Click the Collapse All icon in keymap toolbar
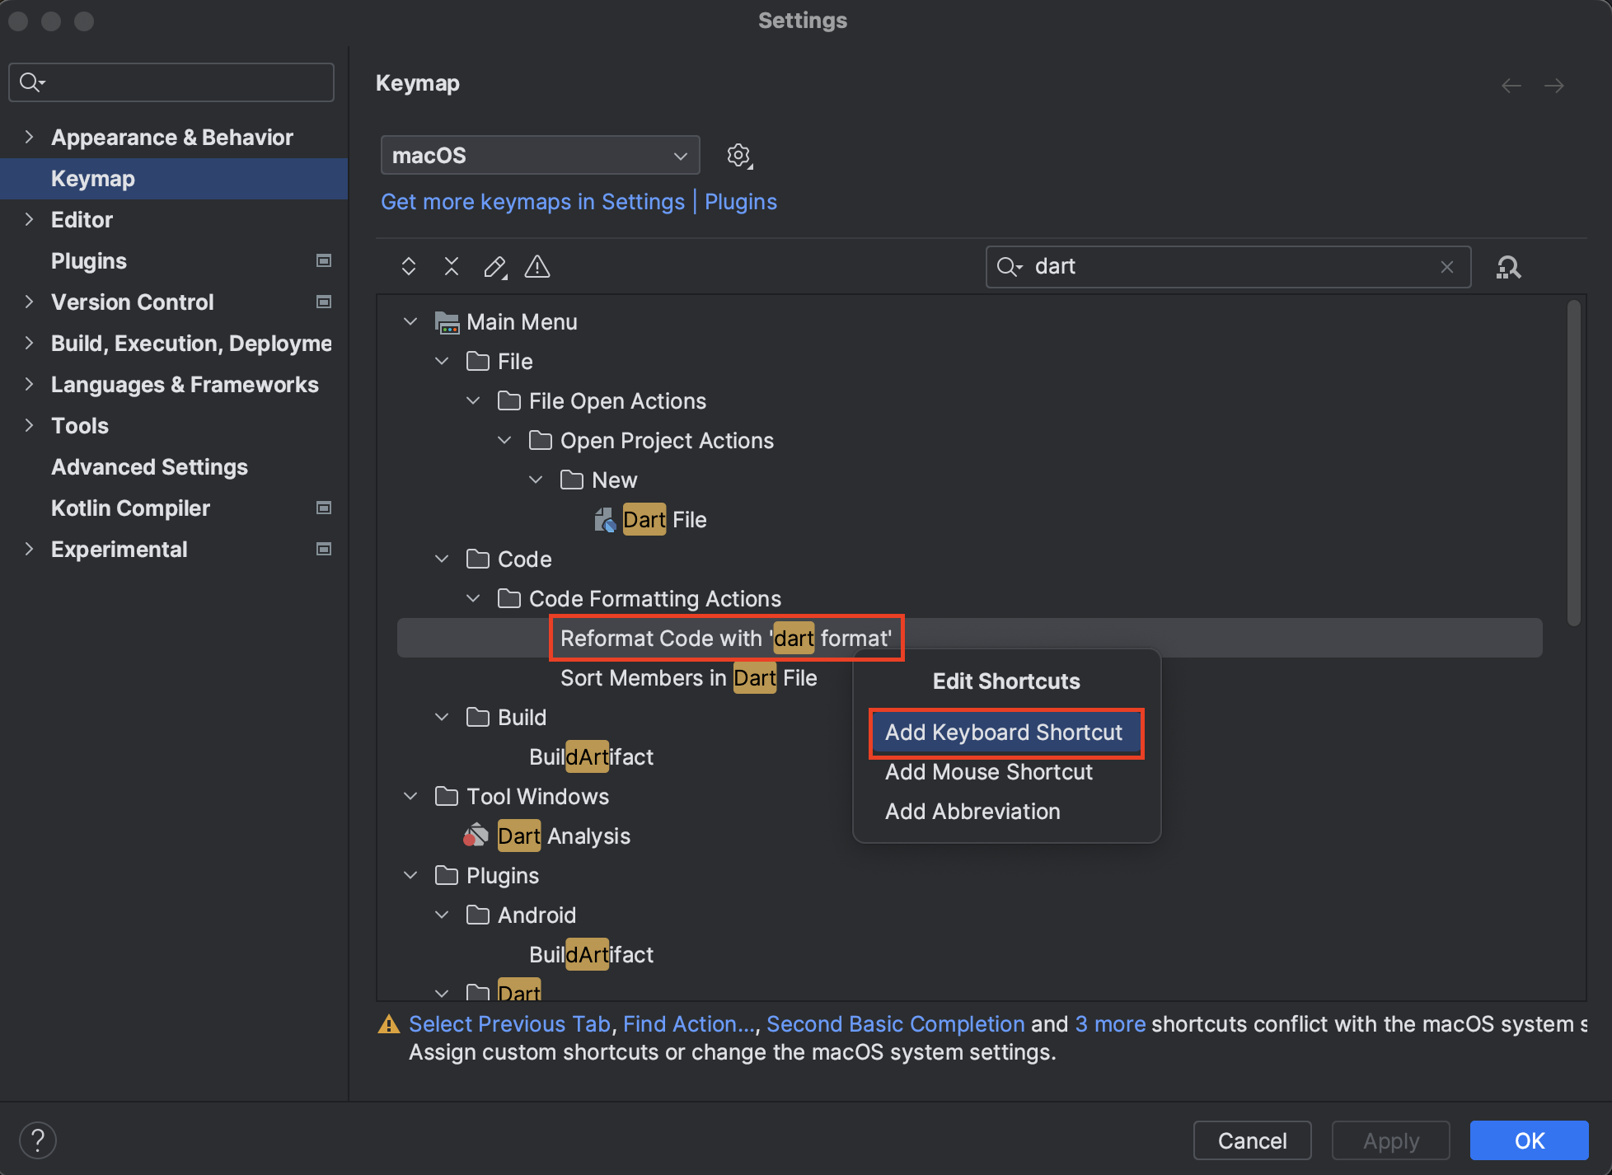The width and height of the screenshot is (1612, 1175). pos(452,266)
